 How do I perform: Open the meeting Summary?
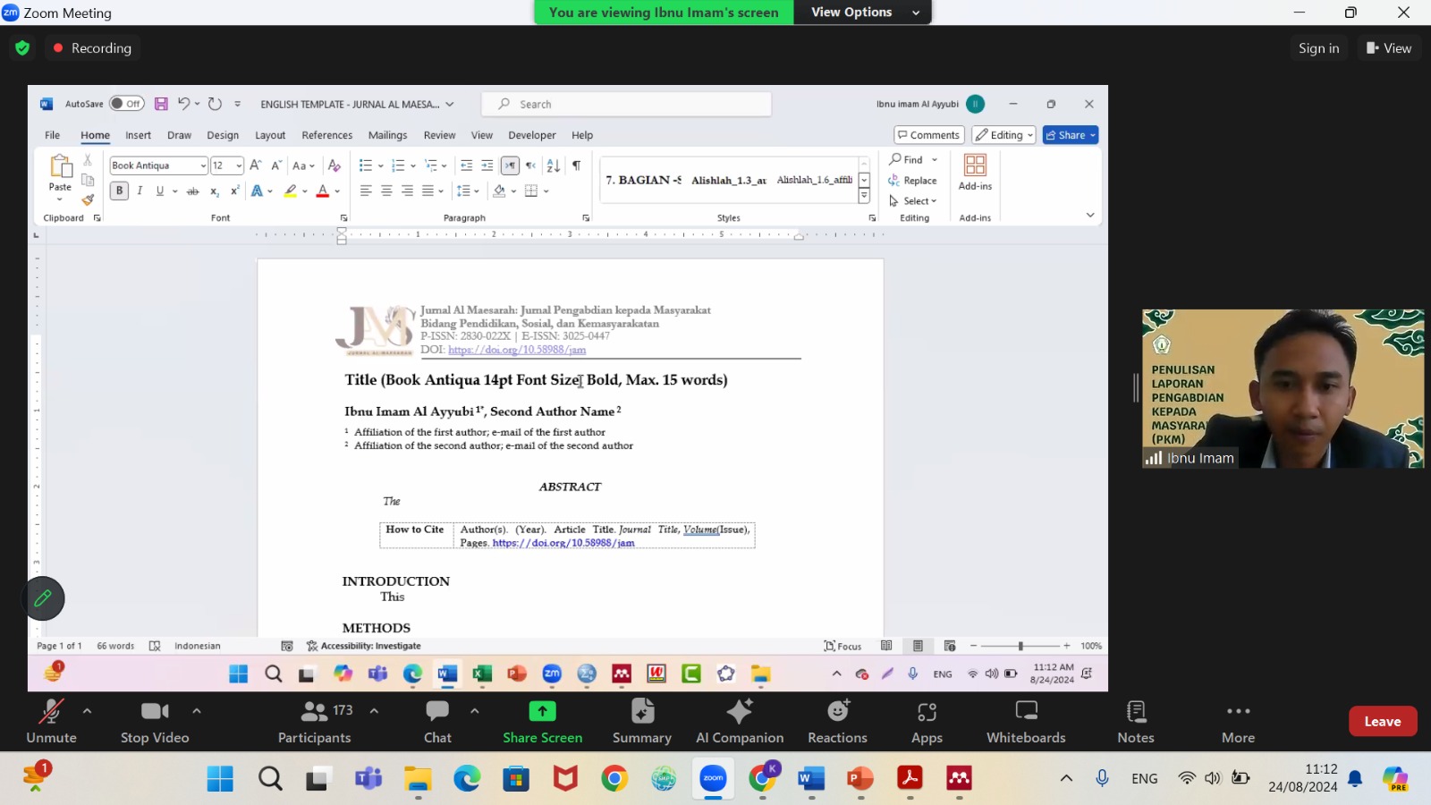641,721
